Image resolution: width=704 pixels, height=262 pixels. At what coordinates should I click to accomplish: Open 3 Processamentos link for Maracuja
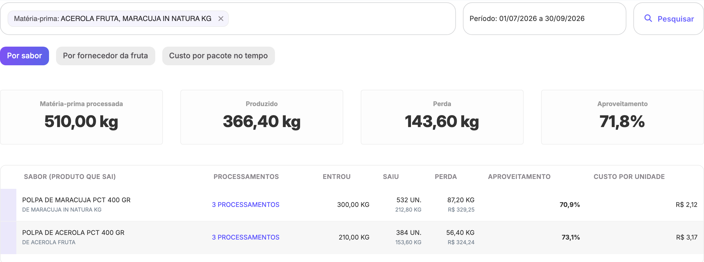pyautogui.click(x=245, y=205)
